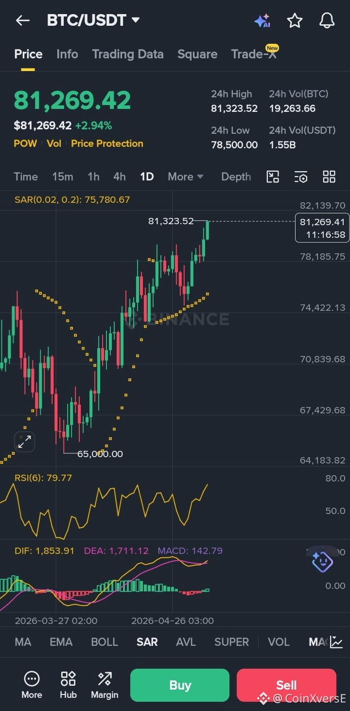Tap the +2.94% change value
Viewport: 350px width, 711px height.
[93, 126]
